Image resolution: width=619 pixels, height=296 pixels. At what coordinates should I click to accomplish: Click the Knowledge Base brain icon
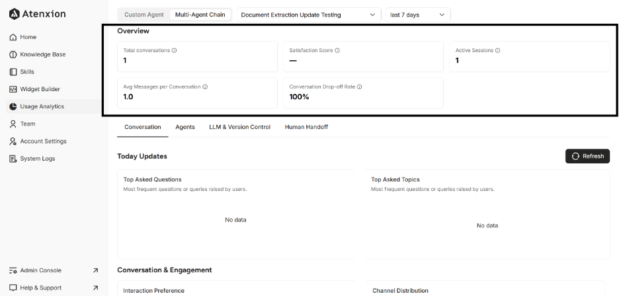[13, 54]
